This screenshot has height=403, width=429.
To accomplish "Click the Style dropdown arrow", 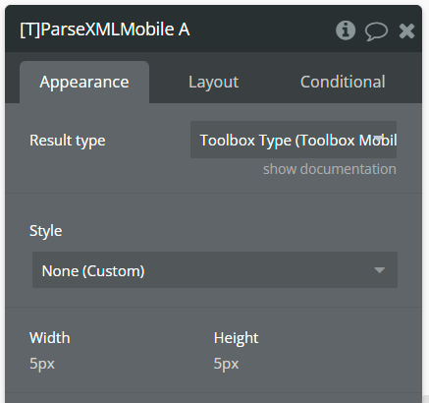I will (x=379, y=270).
